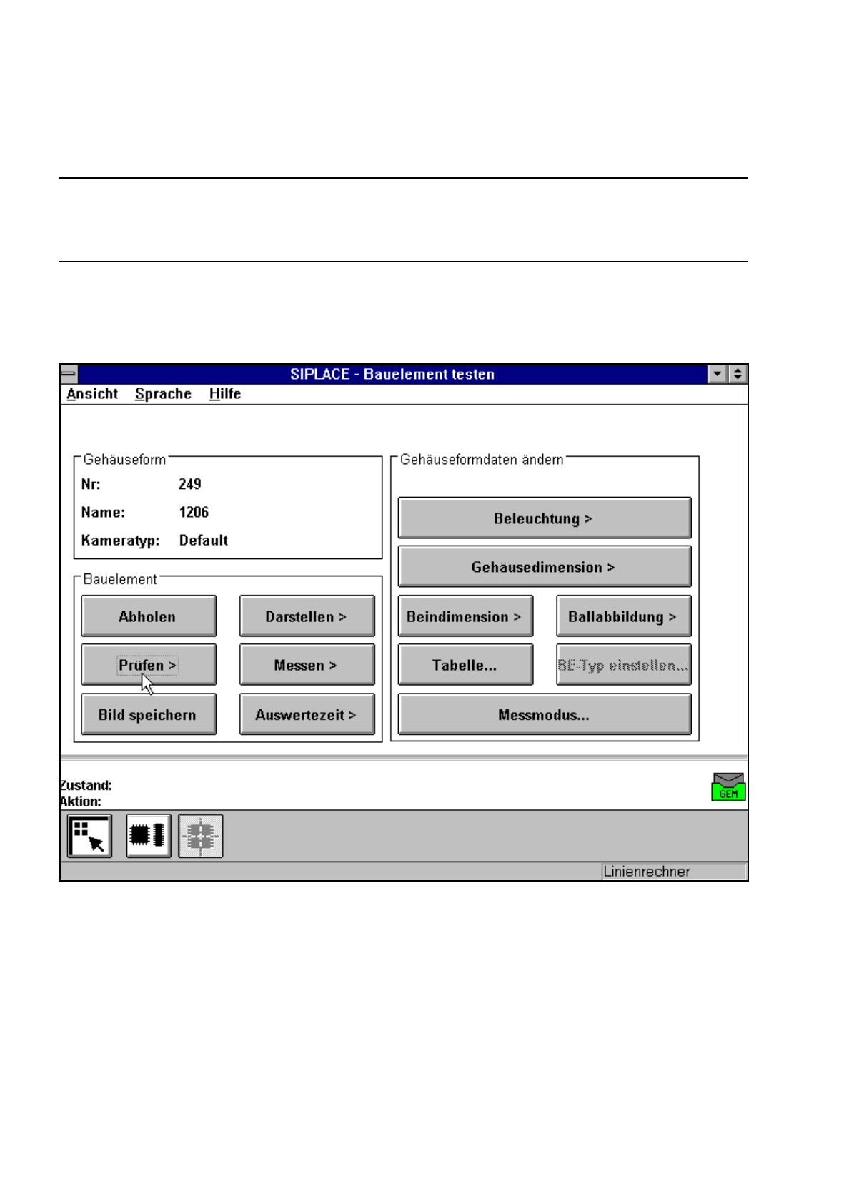
Task: Click the disabled BE-Typ einstellen button
Action: [624, 665]
